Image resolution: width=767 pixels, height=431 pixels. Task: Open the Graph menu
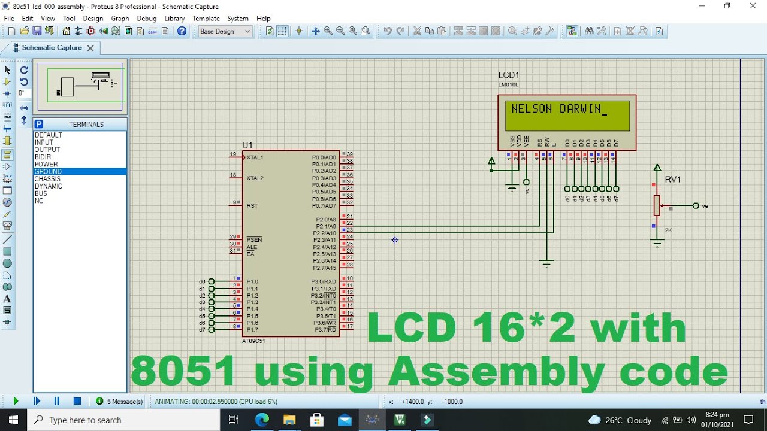click(120, 19)
